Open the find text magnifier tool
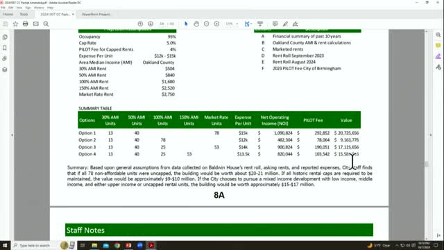444x250 pixels. [46, 24]
